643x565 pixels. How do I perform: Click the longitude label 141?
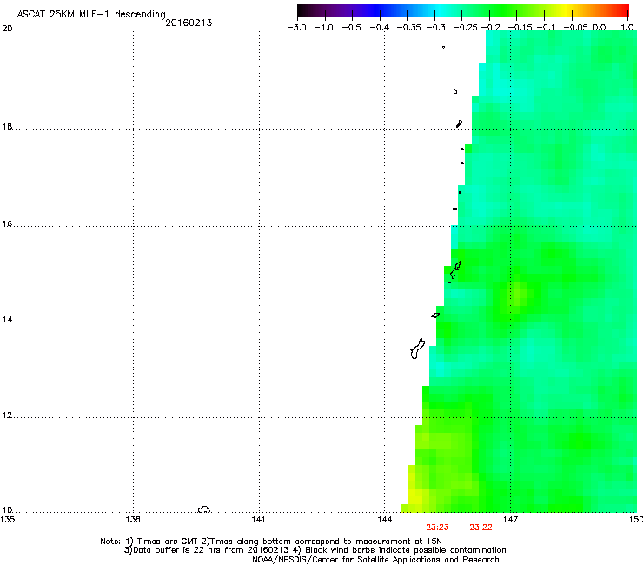pos(258,520)
